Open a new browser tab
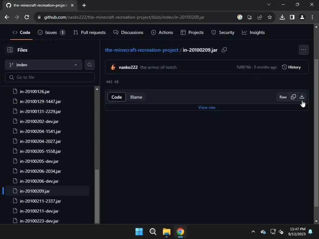The image size is (319, 239). (x=84, y=5)
